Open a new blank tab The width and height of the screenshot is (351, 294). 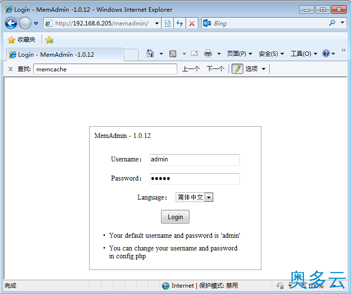click(131, 55)
